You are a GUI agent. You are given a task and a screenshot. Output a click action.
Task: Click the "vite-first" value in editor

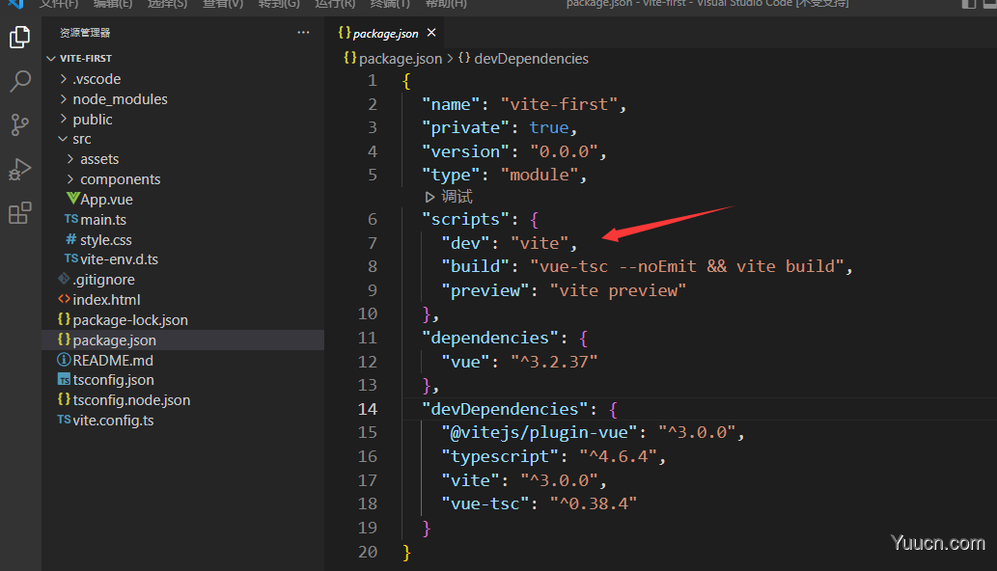[559, 104]
